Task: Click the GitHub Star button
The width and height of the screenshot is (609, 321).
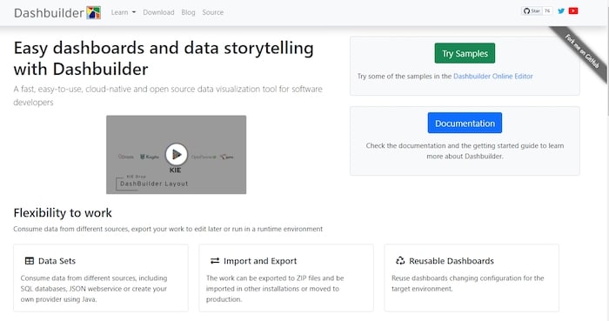Action: (x=532, y=10)
